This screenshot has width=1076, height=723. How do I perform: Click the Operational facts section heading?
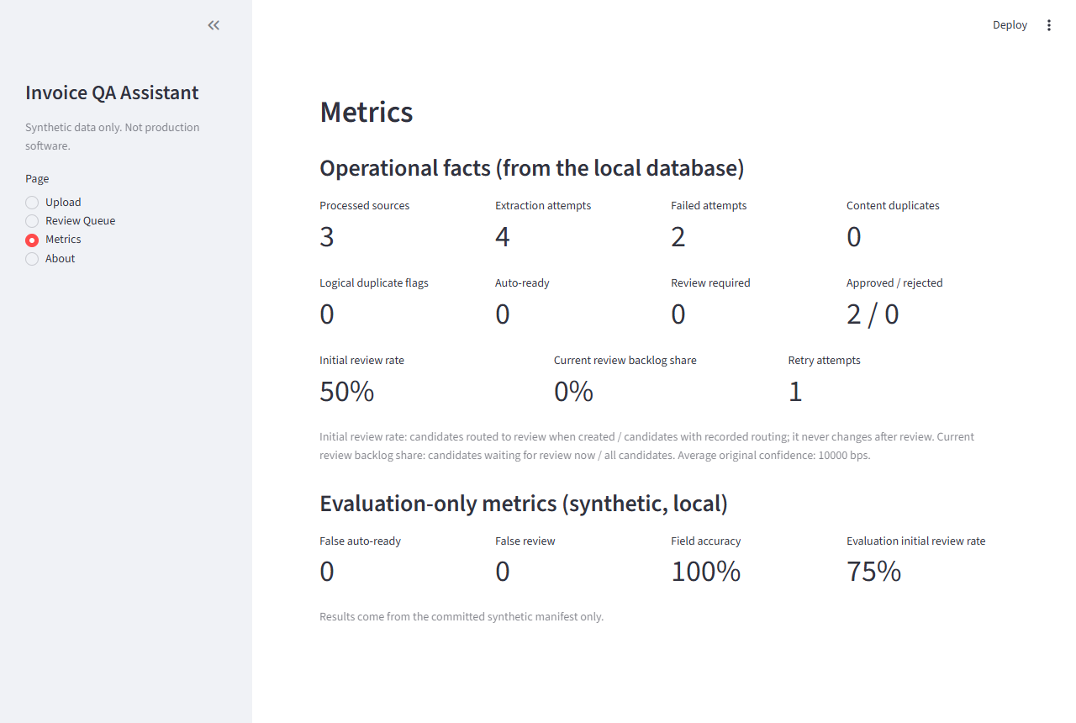click(532, 168)
